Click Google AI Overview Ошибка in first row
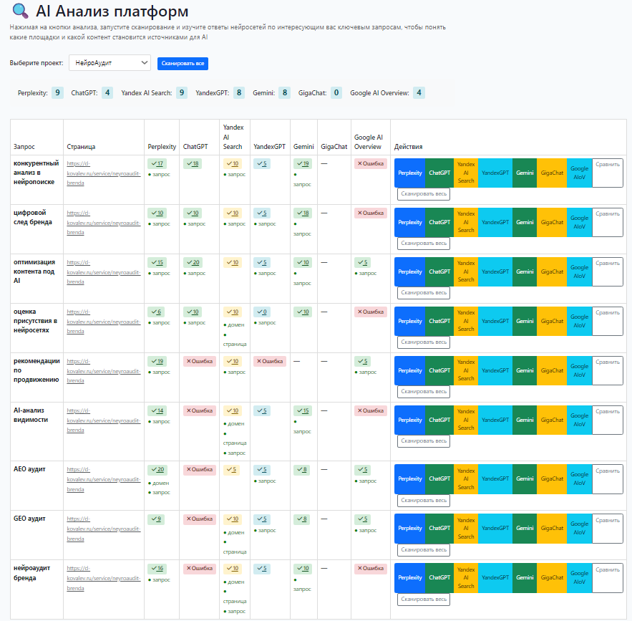This screenshot has width=632, height=621. [x=371, y=163]
